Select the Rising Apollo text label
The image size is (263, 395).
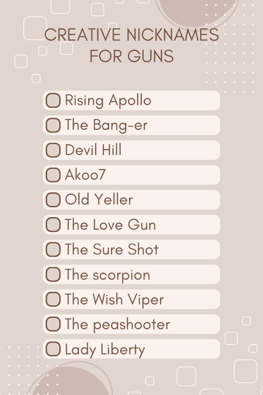108,101
